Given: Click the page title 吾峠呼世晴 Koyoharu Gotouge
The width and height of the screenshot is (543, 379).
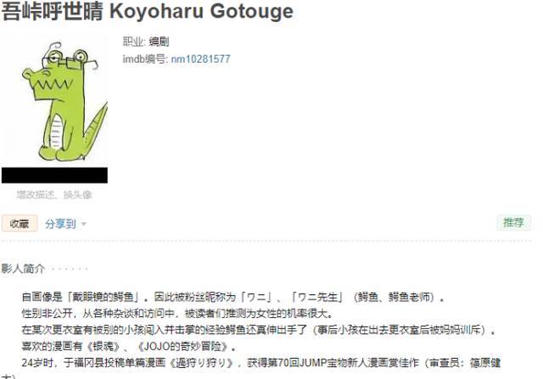Looking at the screenshot, I should tap(148, 11).
